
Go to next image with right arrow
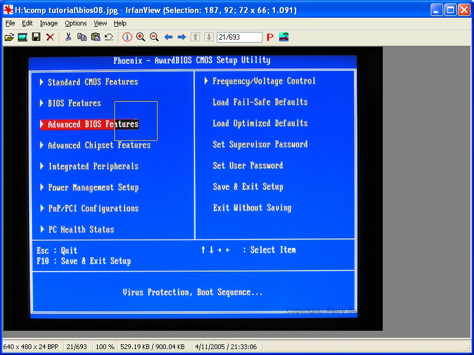pos(182,37)
